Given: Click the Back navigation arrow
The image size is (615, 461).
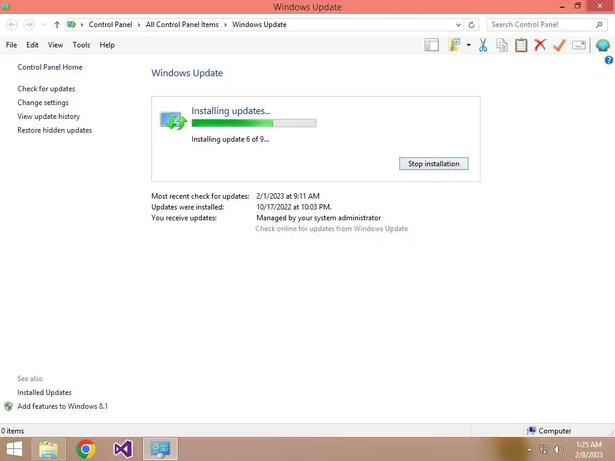Looking at the screenshot, I should [12, 25].
